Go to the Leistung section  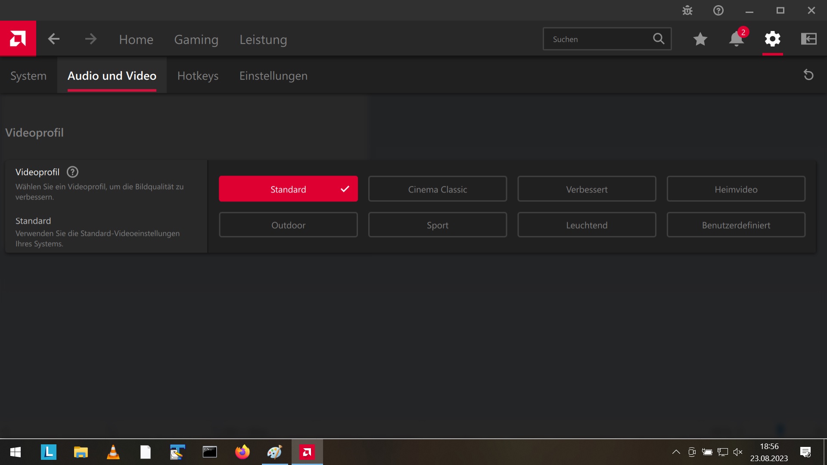(x=263, y=40)
